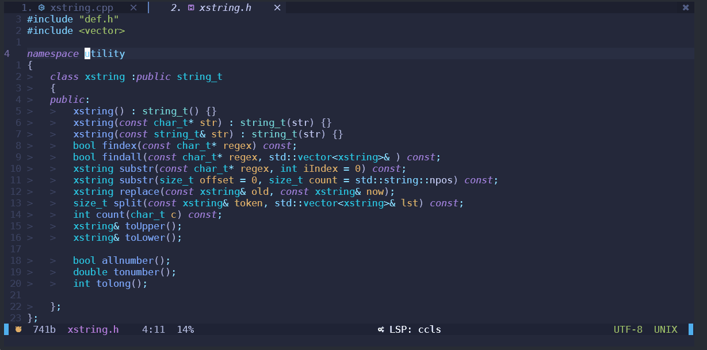Switch to the xstring.cpp tab
The image size is (707, 350).
(81, 7)
